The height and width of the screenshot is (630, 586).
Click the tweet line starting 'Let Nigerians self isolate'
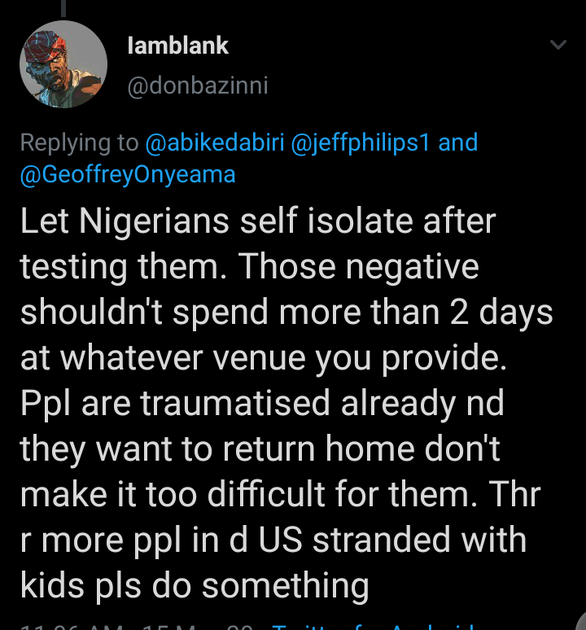pos(258,221)
